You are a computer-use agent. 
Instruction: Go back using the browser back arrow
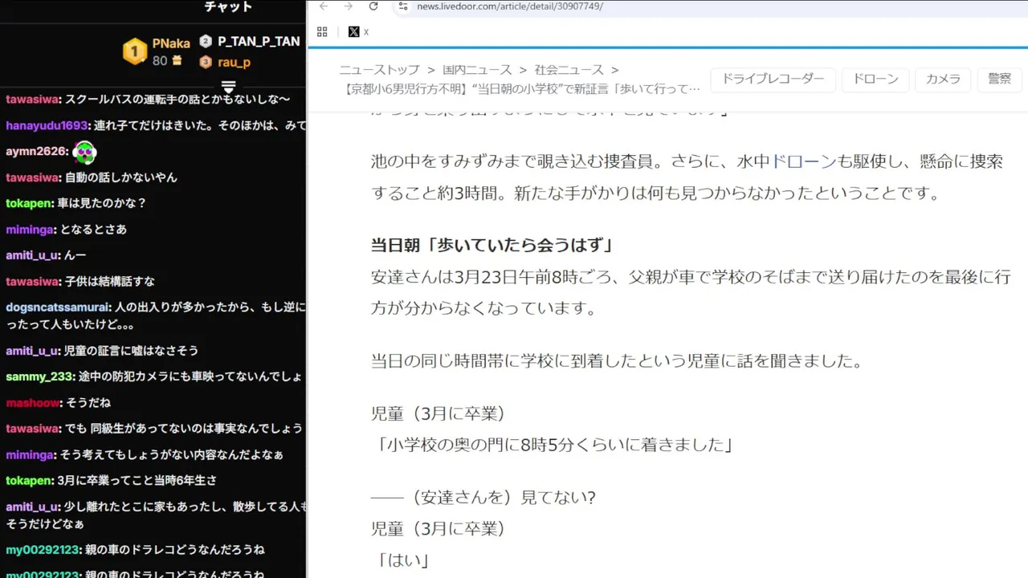click(324, 6)
